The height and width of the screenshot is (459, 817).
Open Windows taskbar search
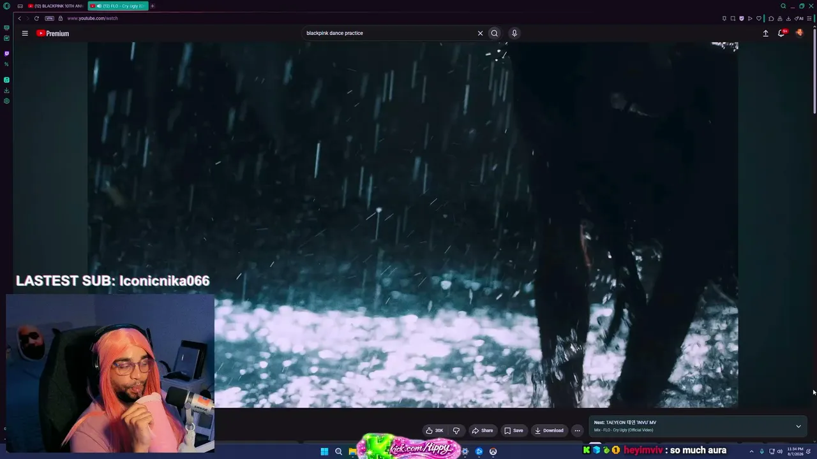coord(338,451)
